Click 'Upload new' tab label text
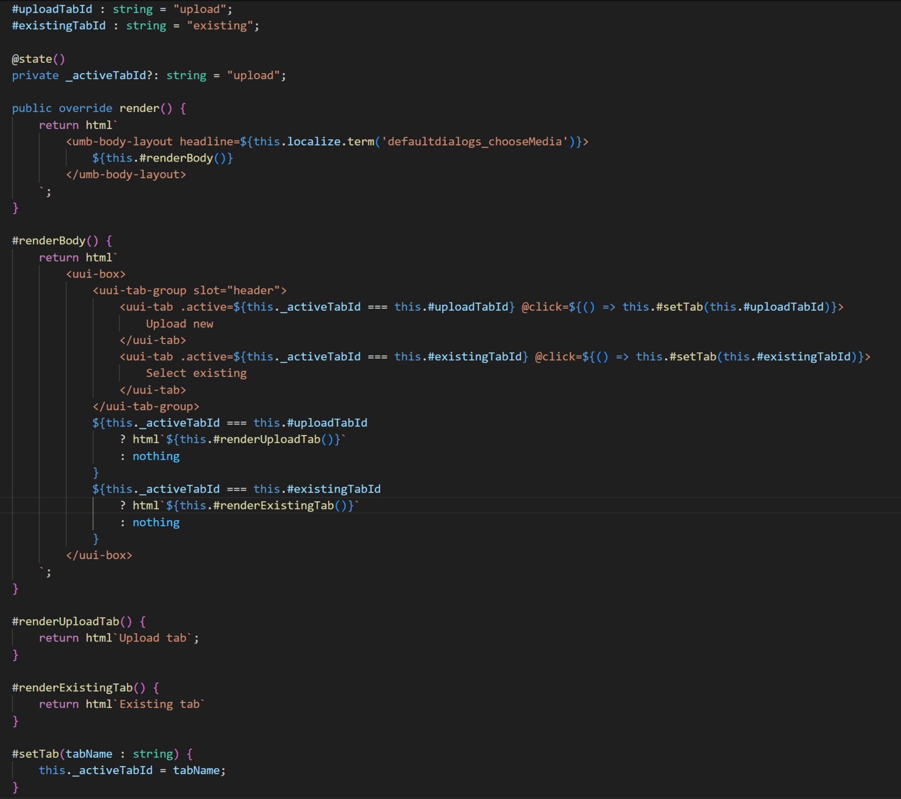The image size is (901, 799). point(179,324)
